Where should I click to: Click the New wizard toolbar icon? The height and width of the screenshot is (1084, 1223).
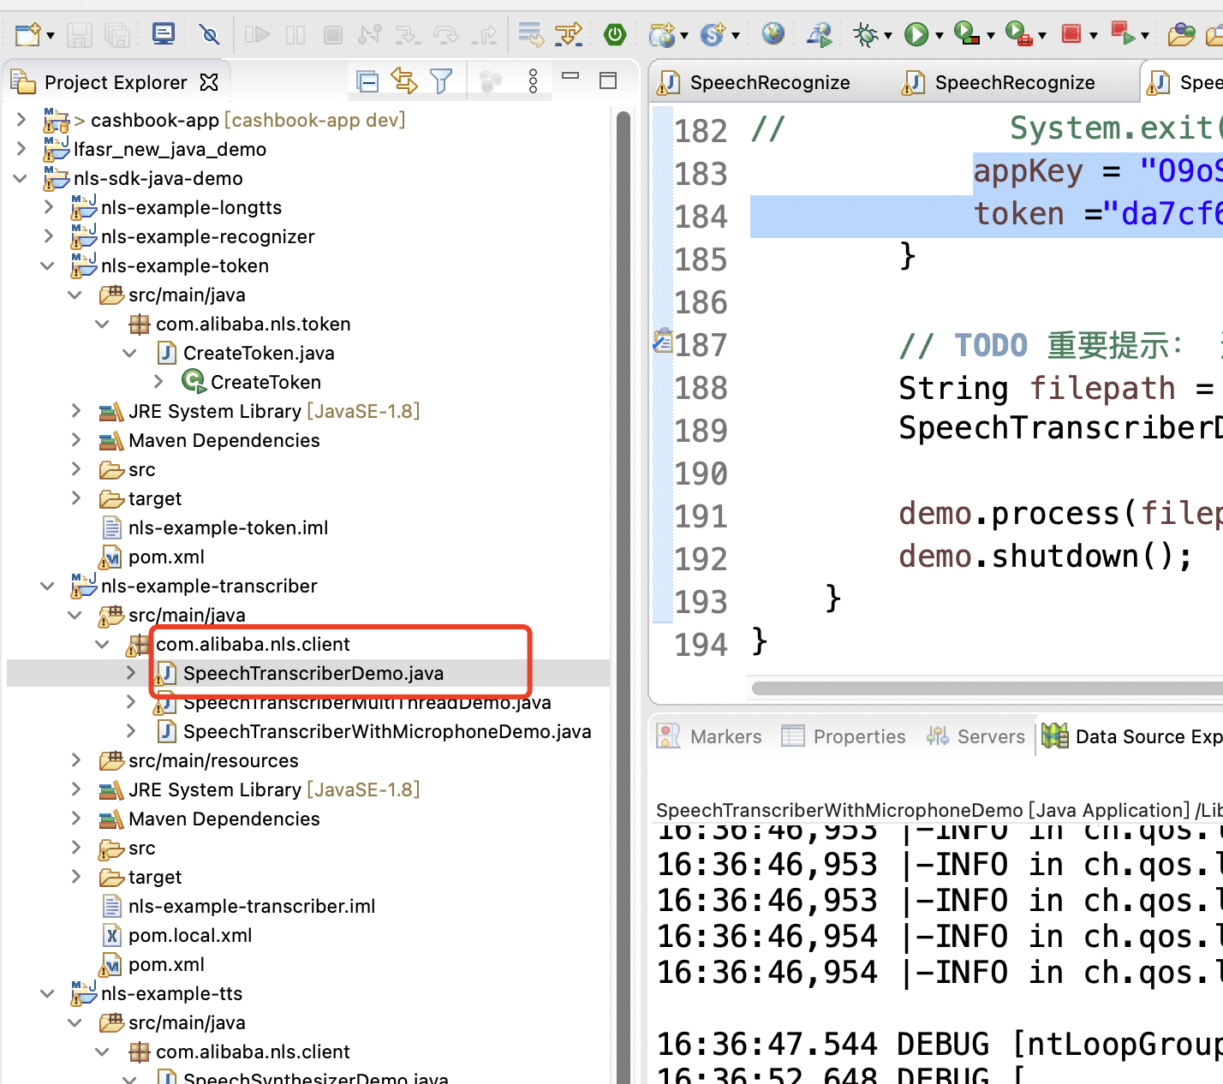pyautogui.click(x=27, y=34)
